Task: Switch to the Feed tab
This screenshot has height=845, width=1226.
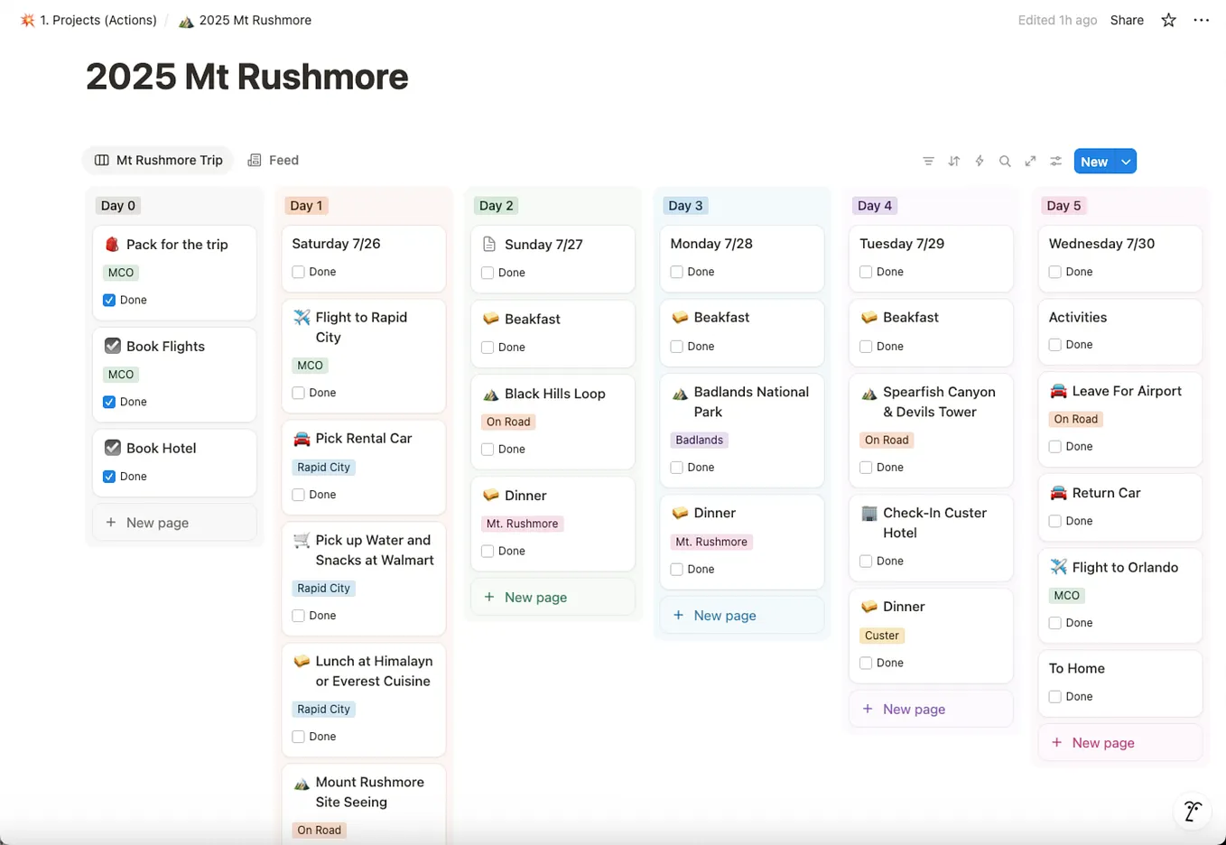Action: point(273,160)
